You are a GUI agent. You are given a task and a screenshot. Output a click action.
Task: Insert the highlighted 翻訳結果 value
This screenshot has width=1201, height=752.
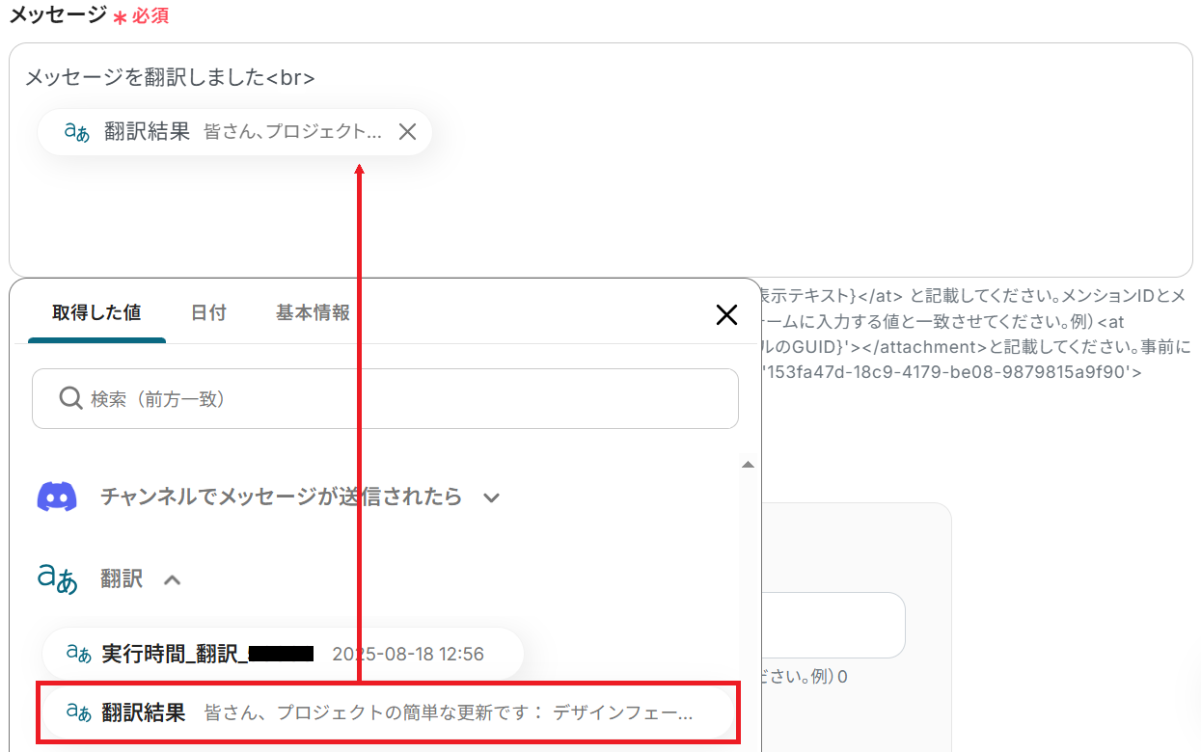pos(386,715)
